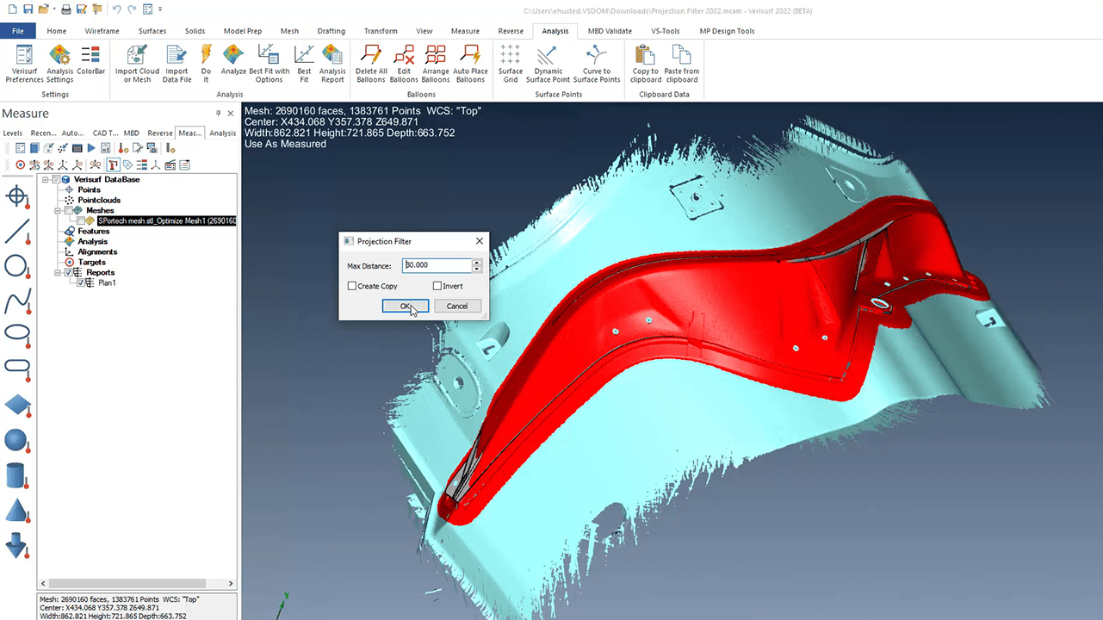
Task: Open the ColorBar tool
Action: pyautogui.click(x=91, y=60)
